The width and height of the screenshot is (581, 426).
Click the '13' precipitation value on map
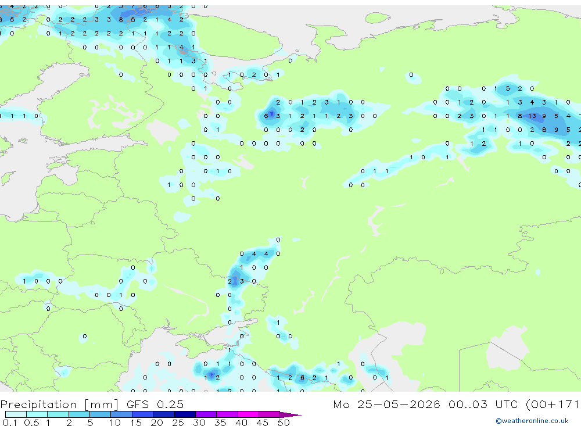coord(532,116)
